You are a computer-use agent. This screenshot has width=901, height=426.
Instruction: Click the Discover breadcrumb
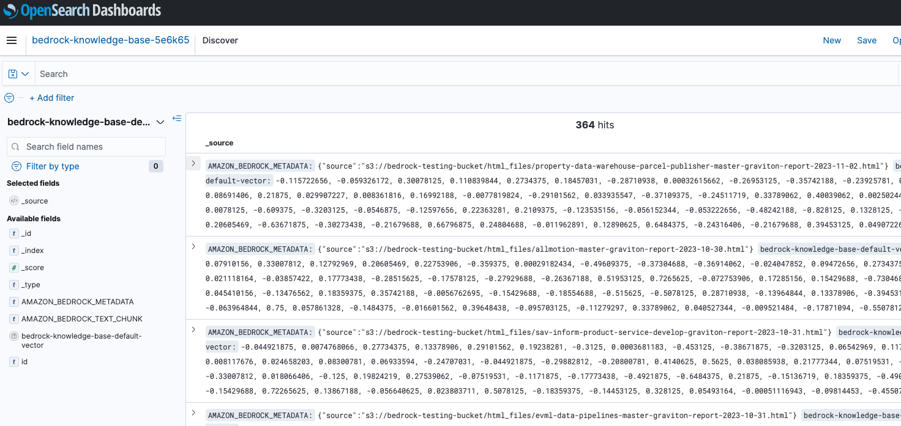(220, 40)
